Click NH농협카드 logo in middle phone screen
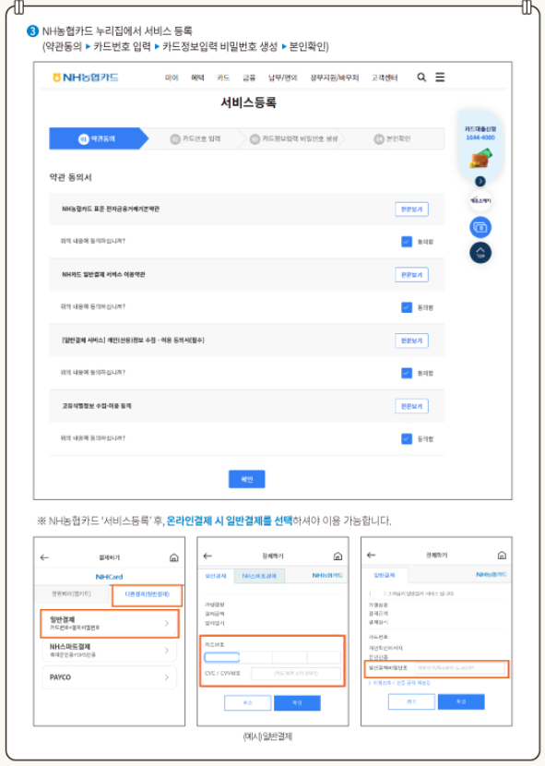The image size is (545, 766). point(327,576)
